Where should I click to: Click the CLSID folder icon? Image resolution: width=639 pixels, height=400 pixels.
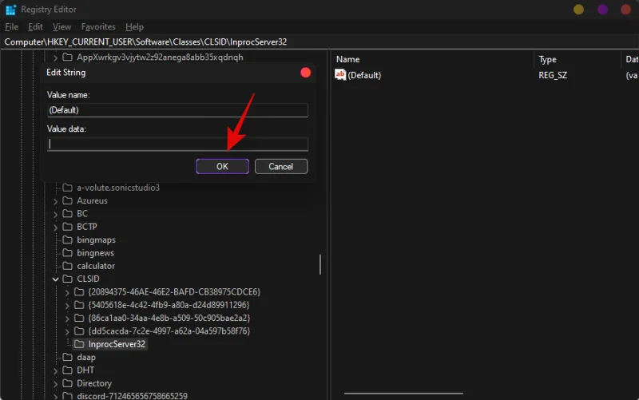click(68, 279)
